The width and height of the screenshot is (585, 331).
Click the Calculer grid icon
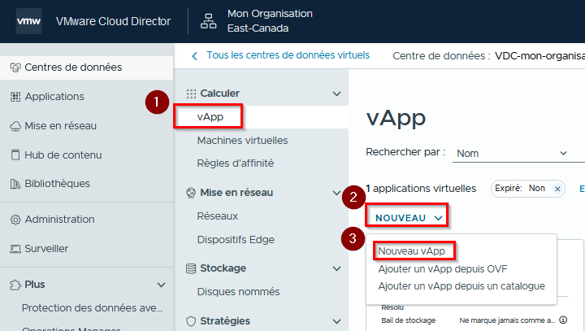pyautogui.click(x=191, y=94)
